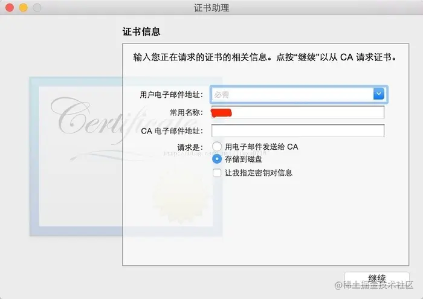
Task: Enable the 让我指定密钥对信息 checkbox
Action: click(217, 173)
